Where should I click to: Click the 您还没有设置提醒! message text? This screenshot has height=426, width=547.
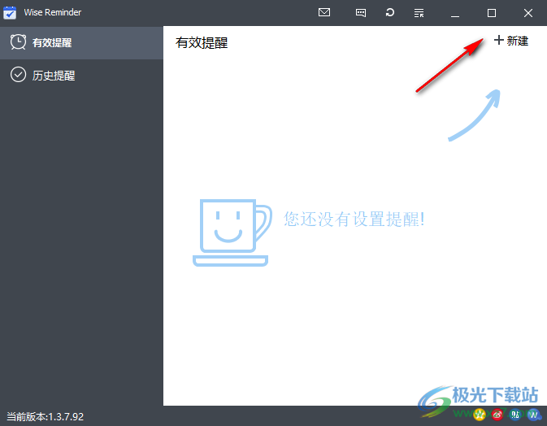[354, 219]
